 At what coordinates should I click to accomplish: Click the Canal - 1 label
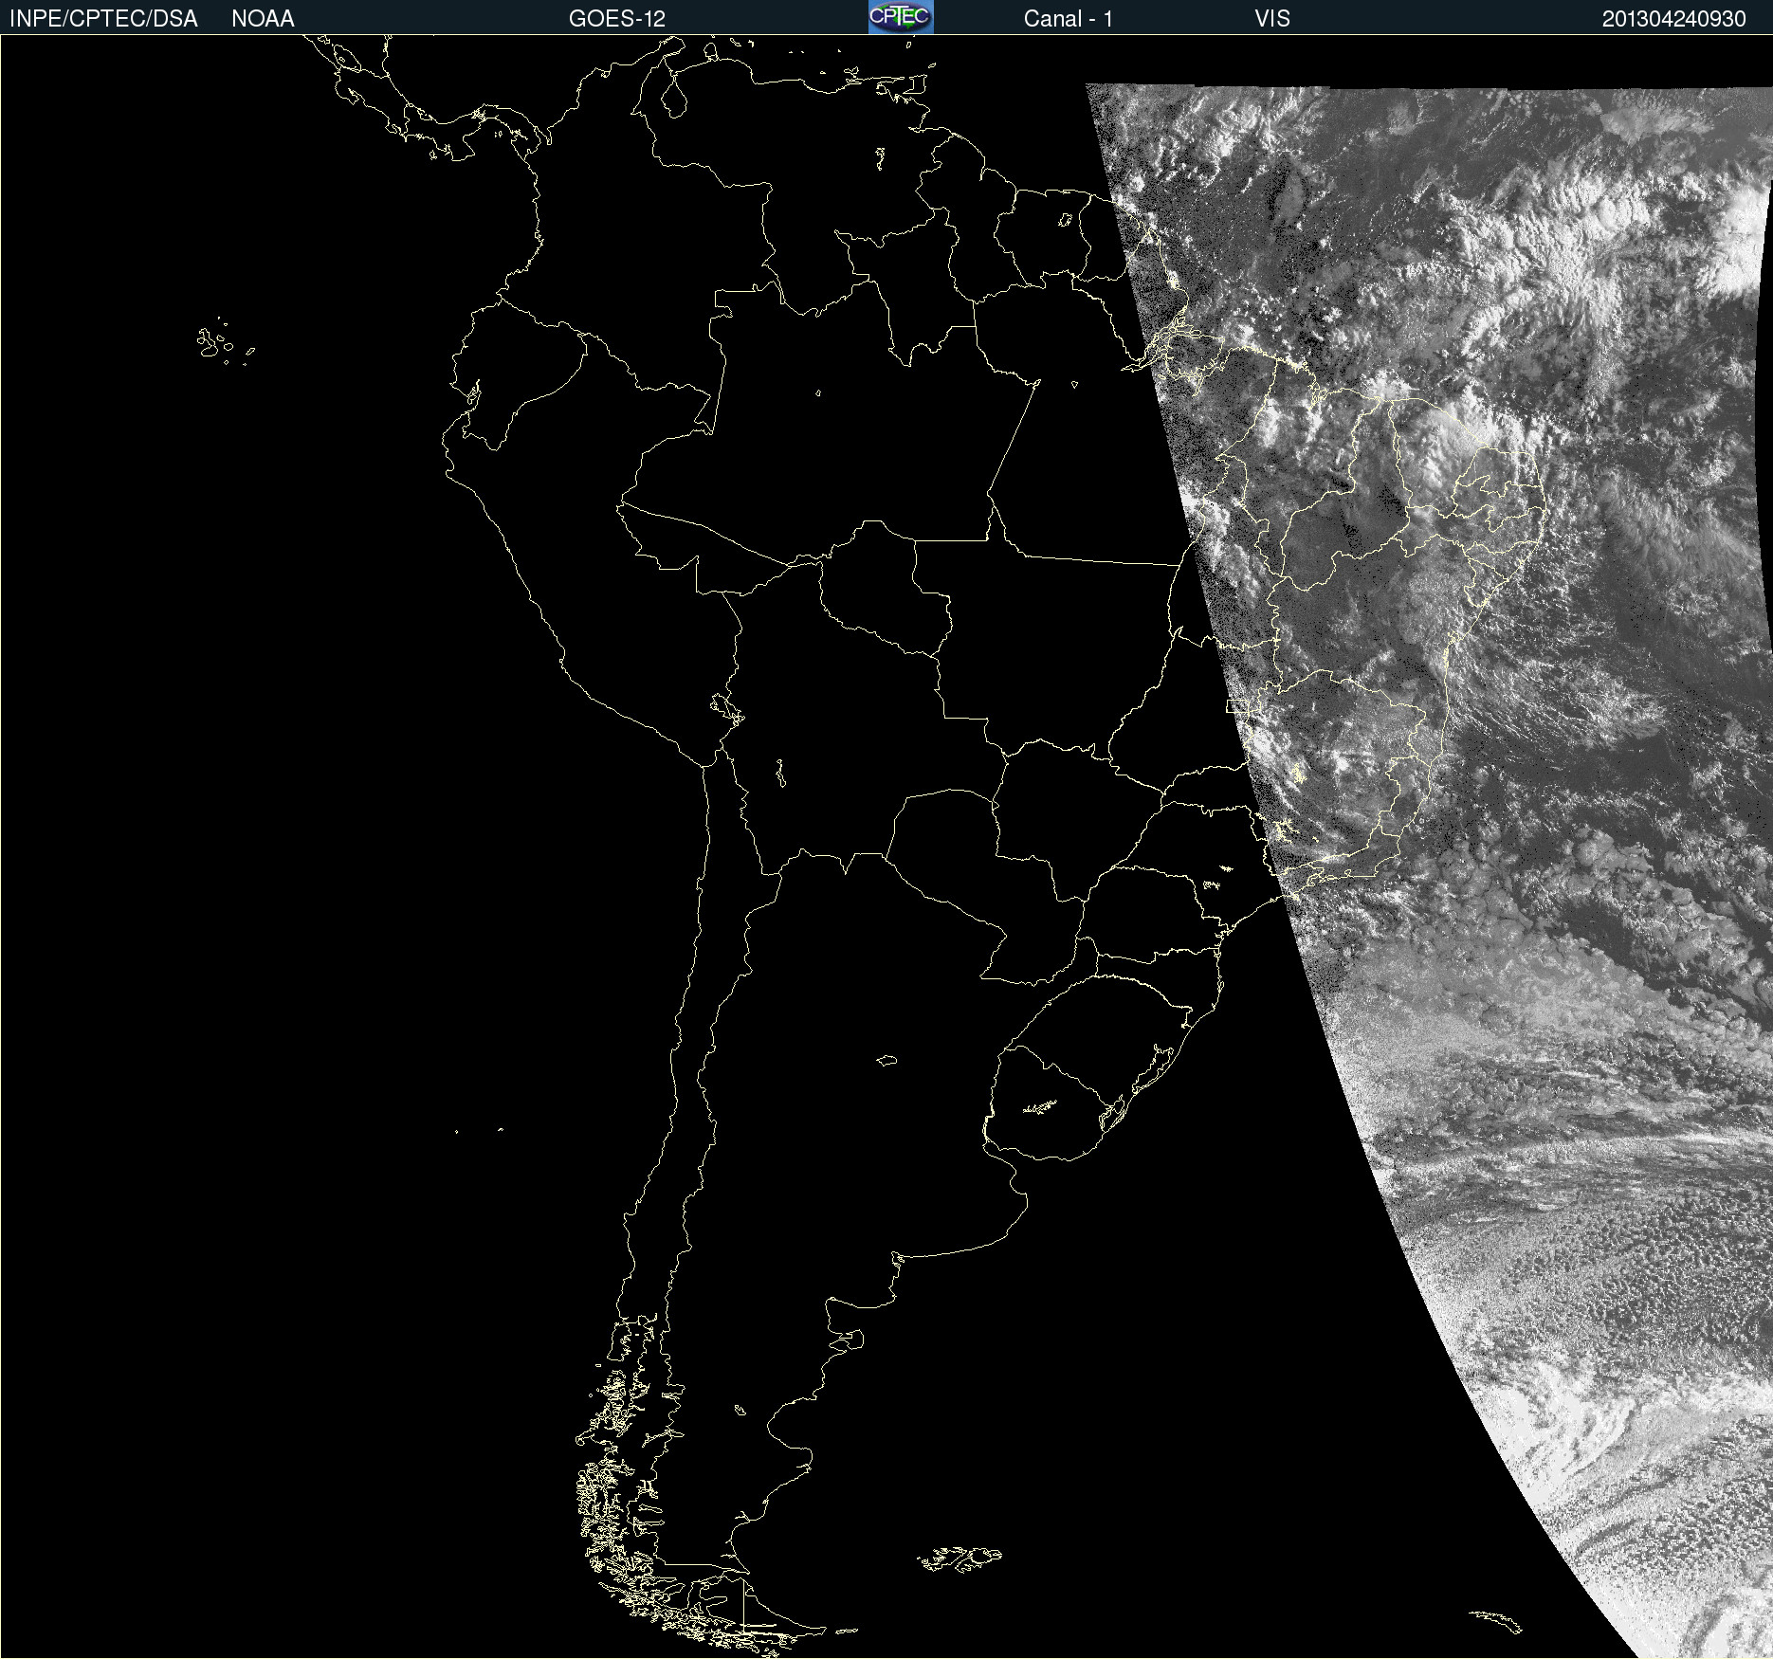[x=1068, y=19]
